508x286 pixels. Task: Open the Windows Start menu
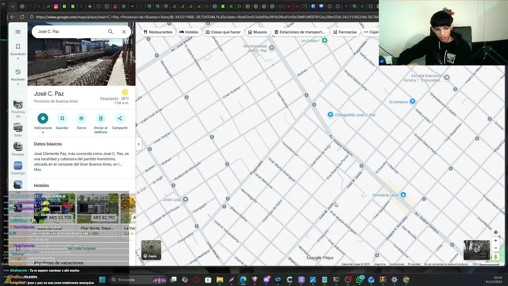pos(102,280)
